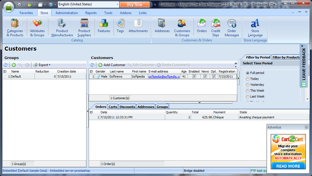Image resolution: width=312 pixels, height=176 pixels.
Task: Toggle Opt. checkbox for Softnews
Action: coord(214,76)
